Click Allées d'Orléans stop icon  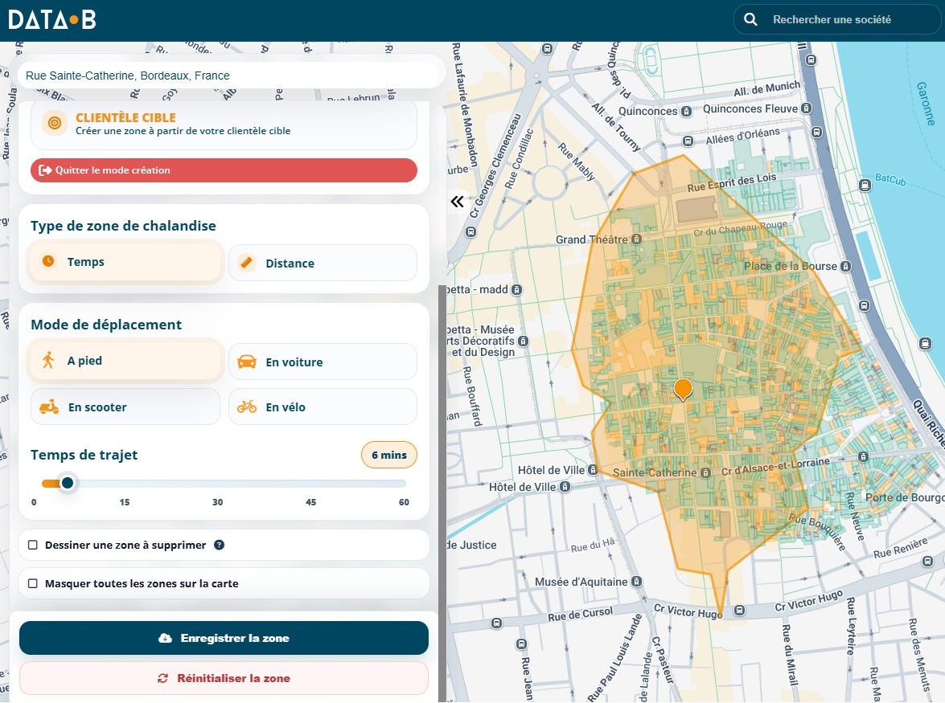(x=688, y=141)
